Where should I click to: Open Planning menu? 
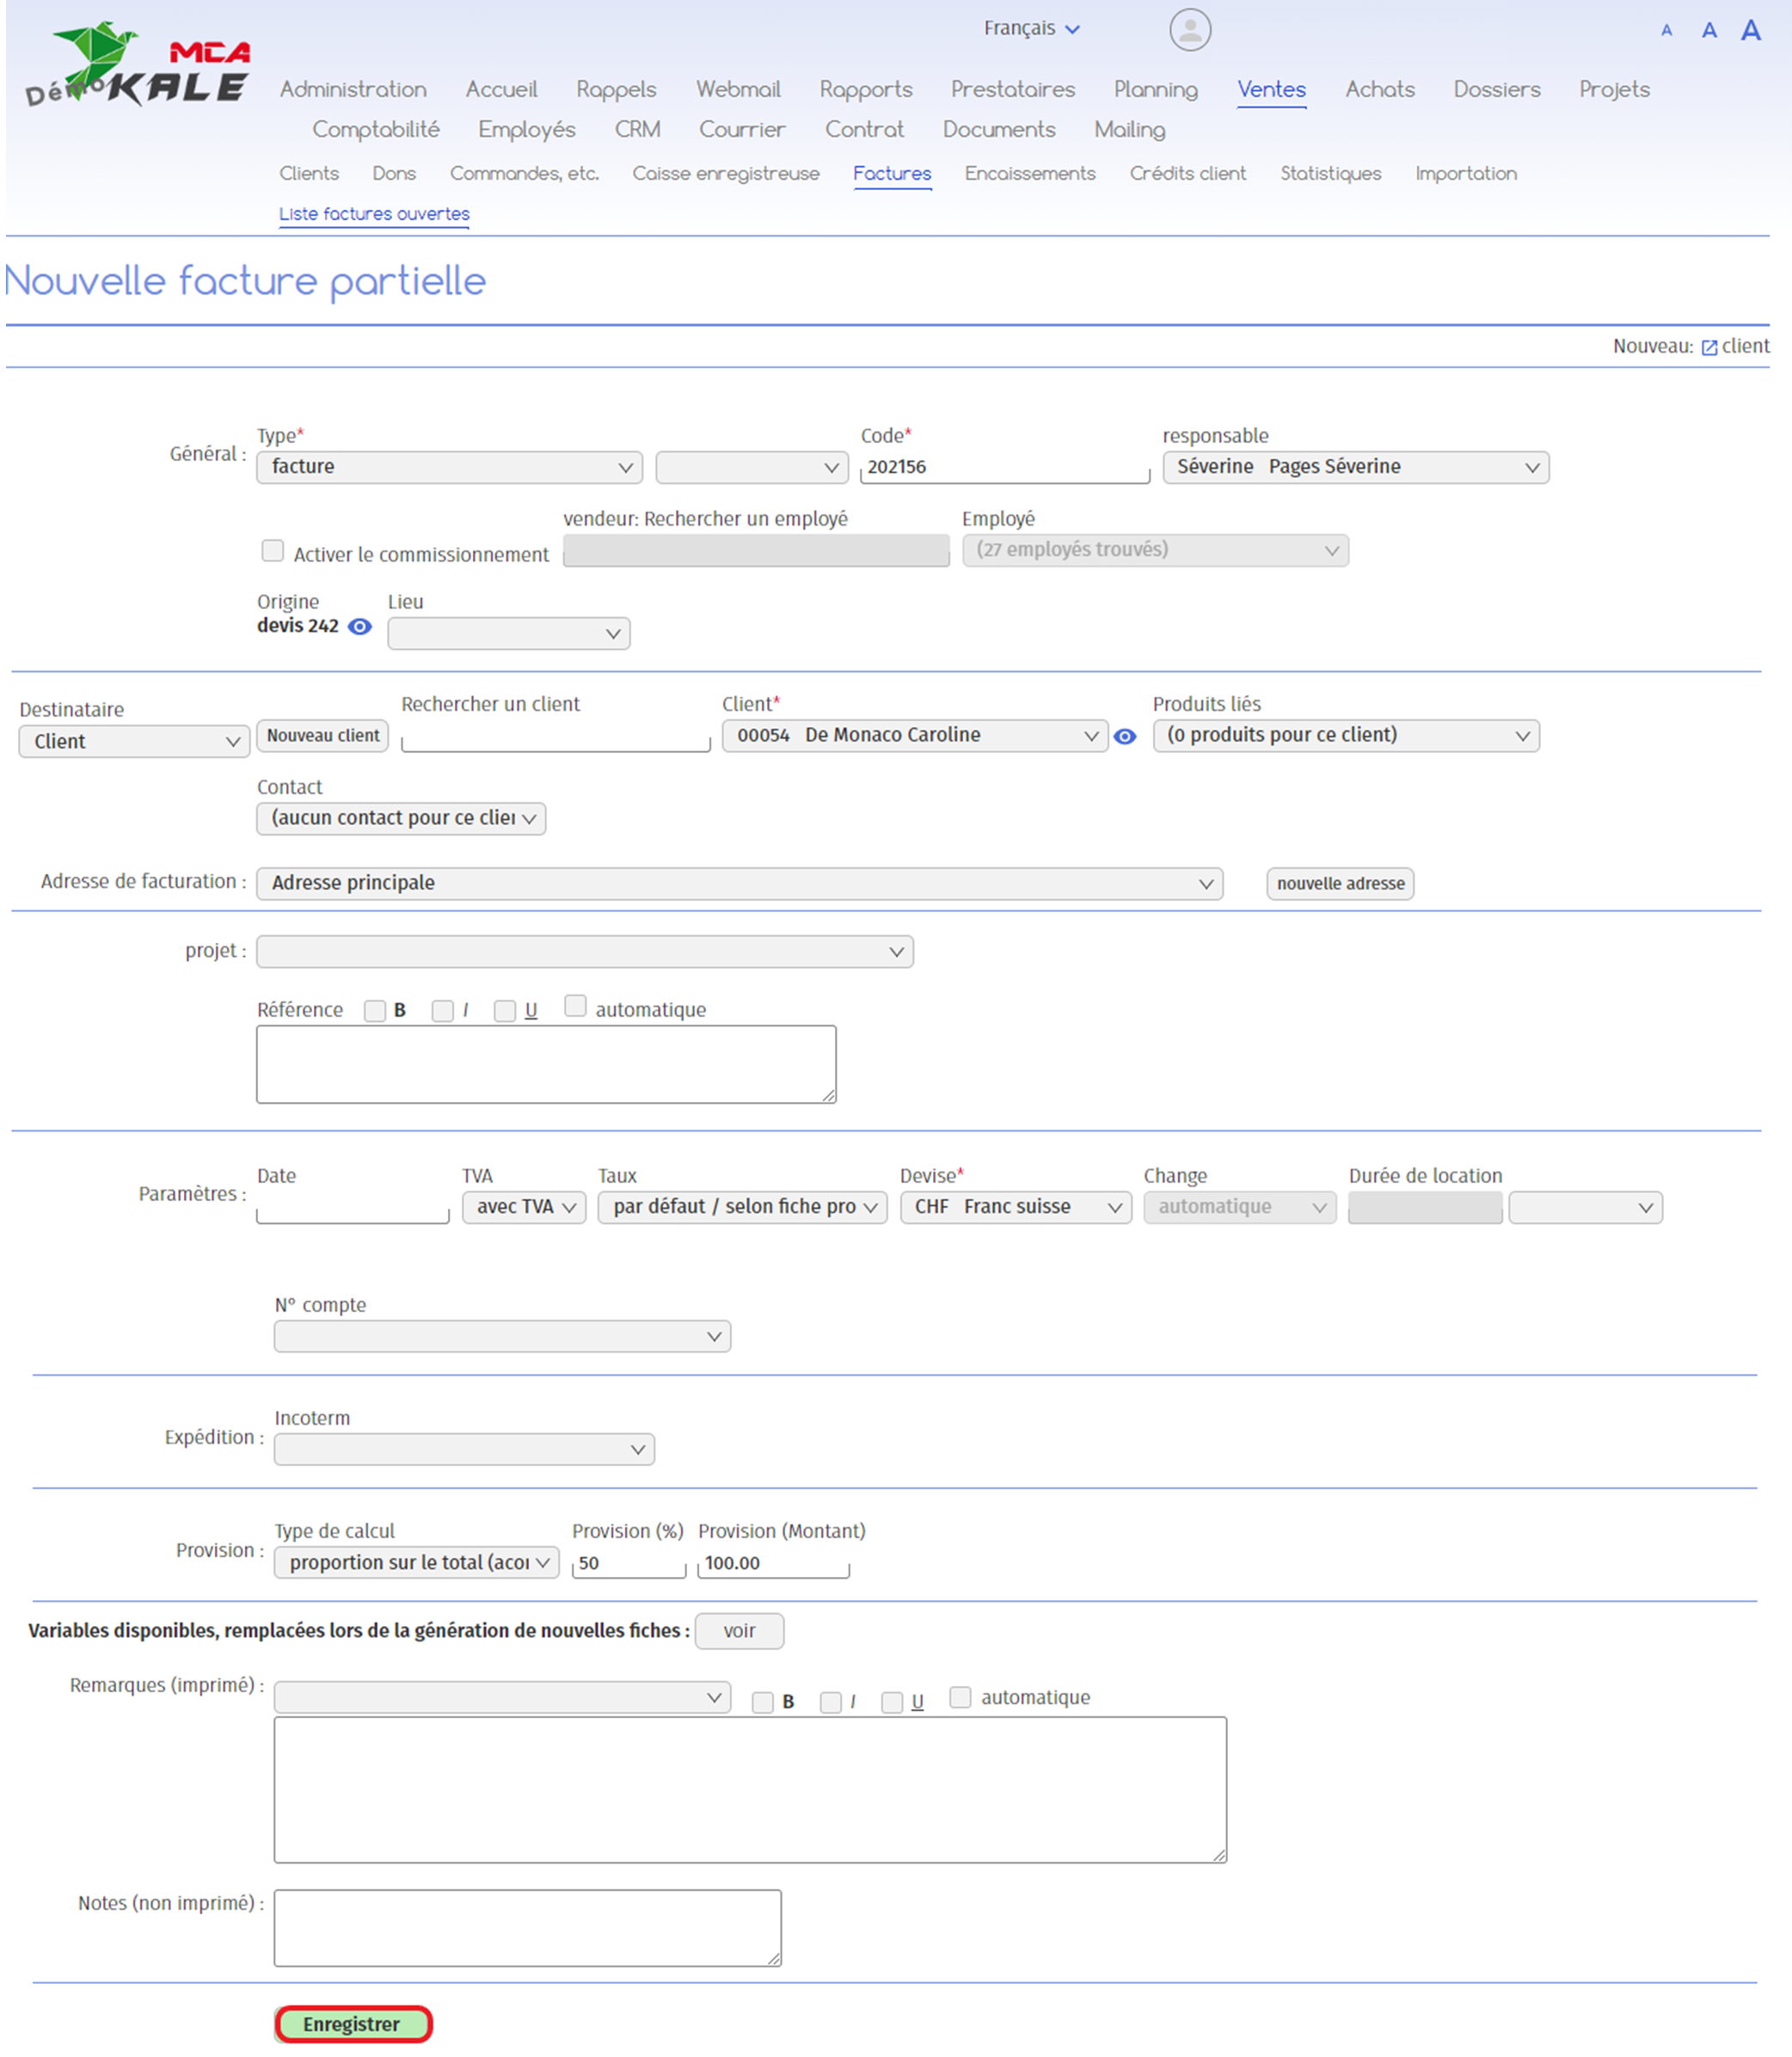pos(1156,89)
